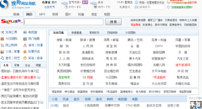Open the 起点 novel site link
Image resolution: width=202 pixels, height=109 pixels.
tap(66, 106)
